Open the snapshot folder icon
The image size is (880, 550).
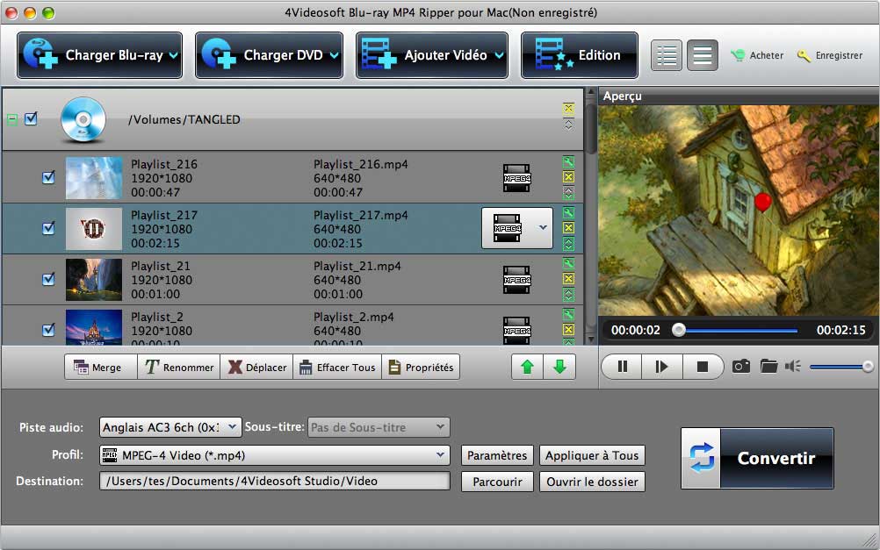pyautogui.click(x=768, y=367)
